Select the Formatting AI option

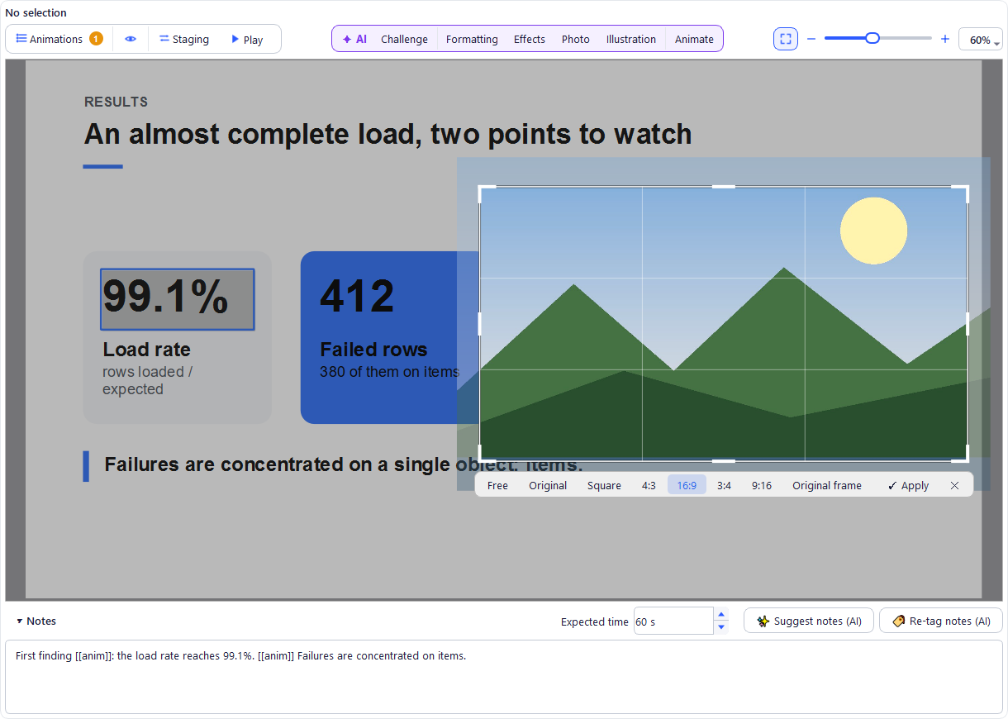pyautogui.click(x=472, y=39)
